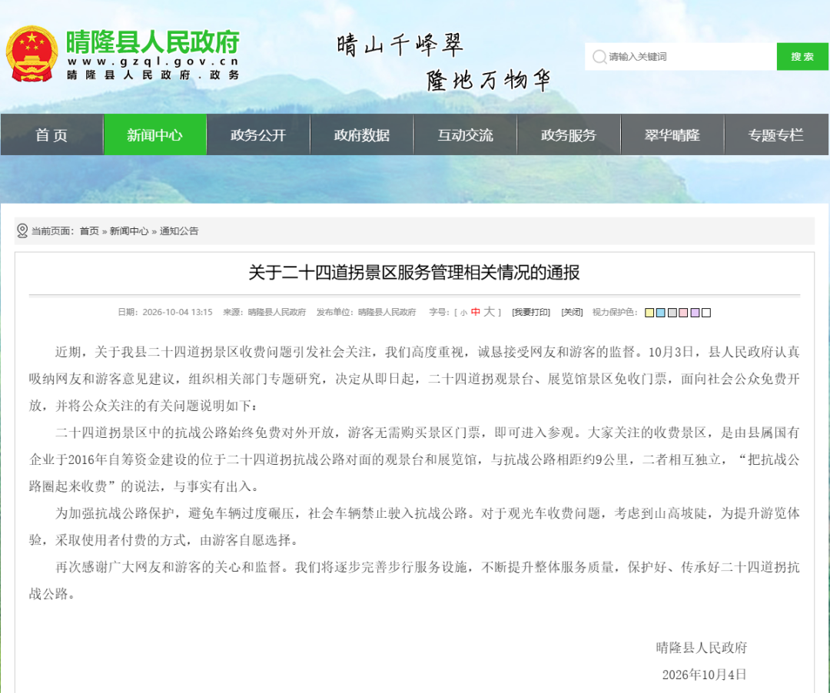Set font size to medium 中
The height and width of the screenshot is (693, 830).
(476, 312)
